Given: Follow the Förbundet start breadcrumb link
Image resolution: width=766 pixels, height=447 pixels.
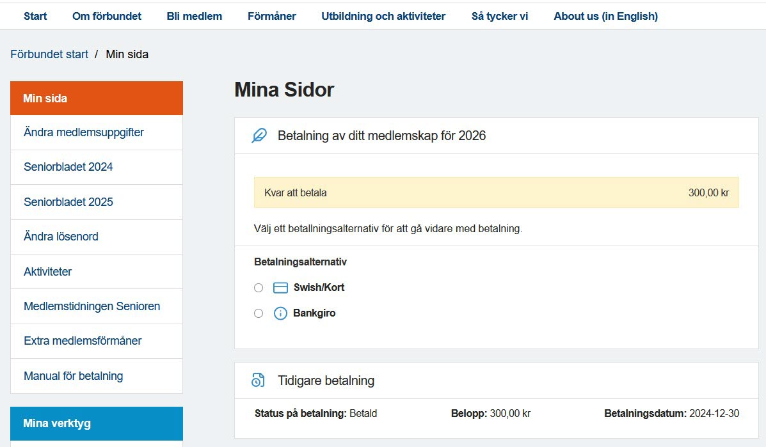Looking at the screenshot, I should [49, 54].
